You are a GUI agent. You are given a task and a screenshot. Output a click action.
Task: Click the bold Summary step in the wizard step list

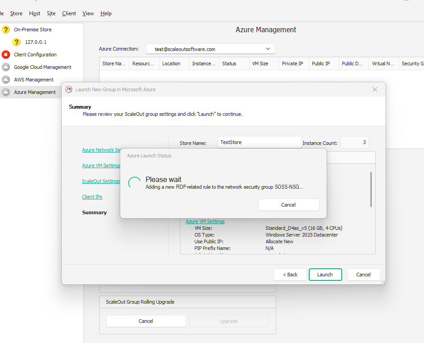(x=94, y=212)
